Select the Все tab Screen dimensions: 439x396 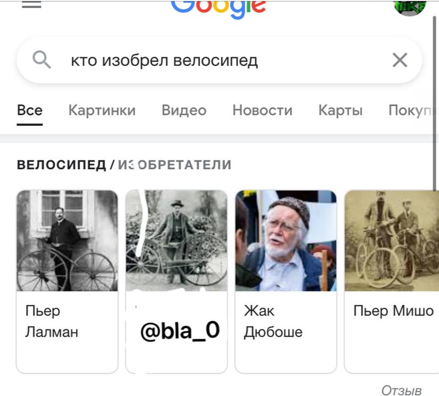click(30, 110)
